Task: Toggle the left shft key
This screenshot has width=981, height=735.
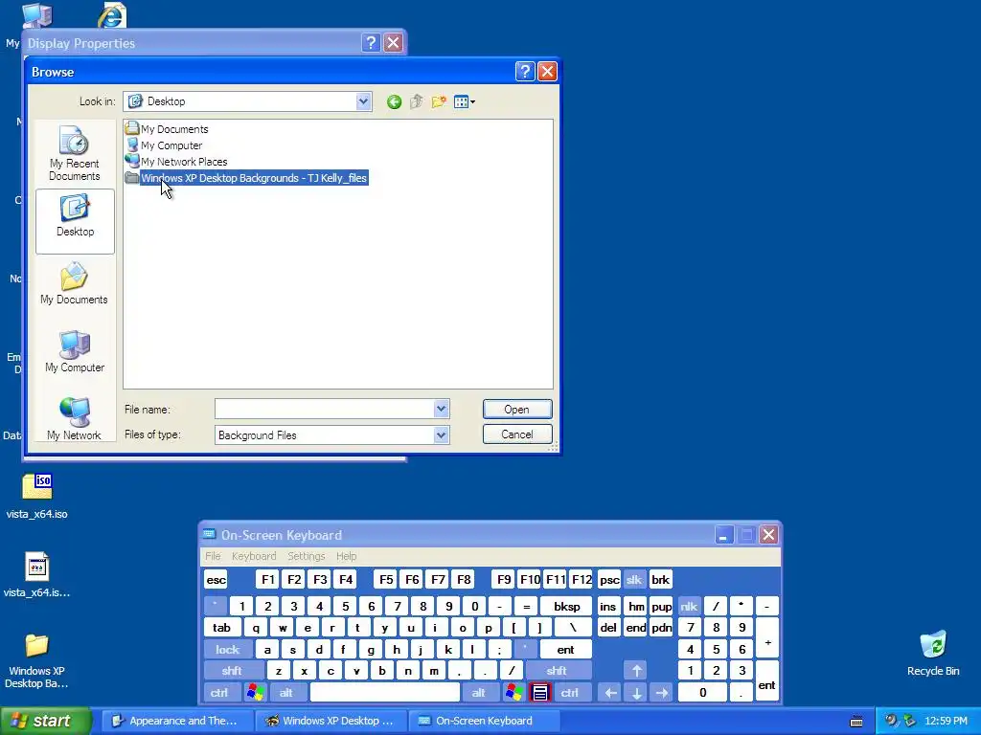Action: click(x=232, y=671)
